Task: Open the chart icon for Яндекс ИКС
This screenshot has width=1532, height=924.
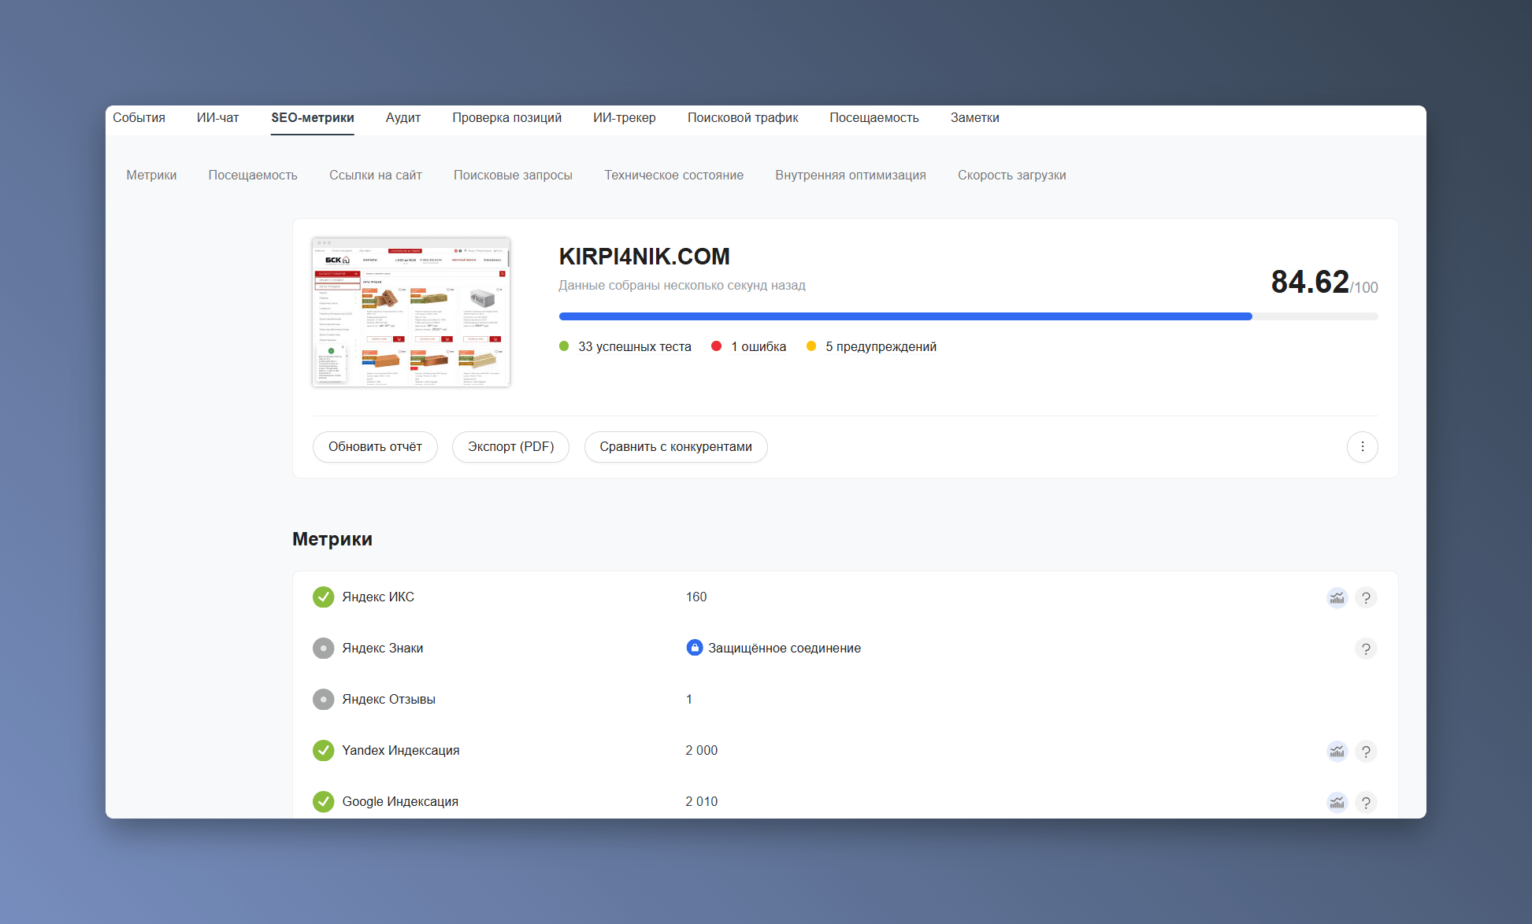Action: pyautogui.click(x=1337, y=597)
